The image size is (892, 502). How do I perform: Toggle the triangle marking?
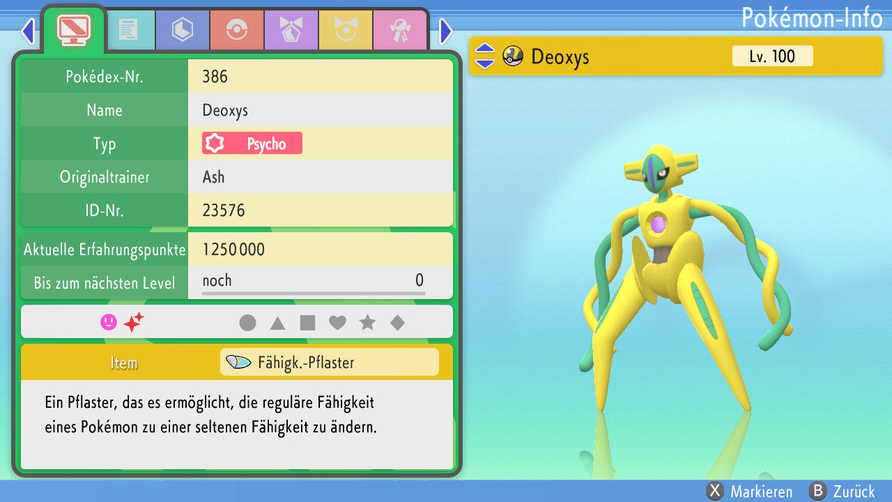pyautogui.click(x=277, y=323)
